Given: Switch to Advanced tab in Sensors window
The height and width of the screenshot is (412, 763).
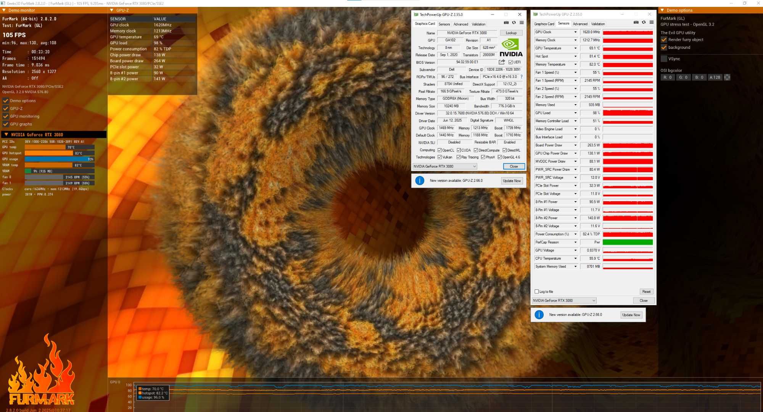Looking at the screenshot, I should click(x=580, y=24).
